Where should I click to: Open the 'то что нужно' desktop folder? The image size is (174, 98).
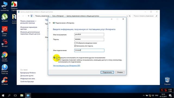(14, 19)
